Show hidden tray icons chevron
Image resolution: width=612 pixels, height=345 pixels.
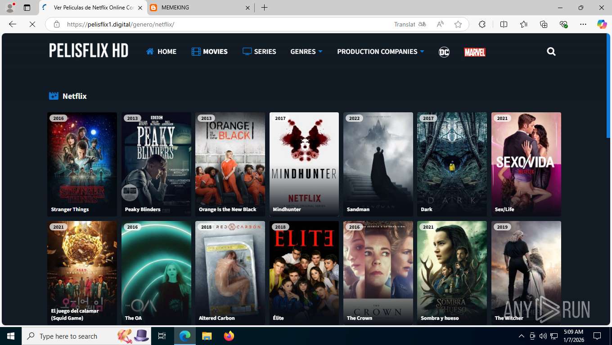521,336
